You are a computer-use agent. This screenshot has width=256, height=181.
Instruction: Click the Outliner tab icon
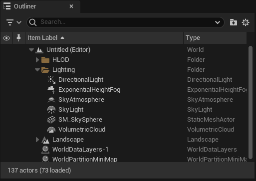point(7,6)
